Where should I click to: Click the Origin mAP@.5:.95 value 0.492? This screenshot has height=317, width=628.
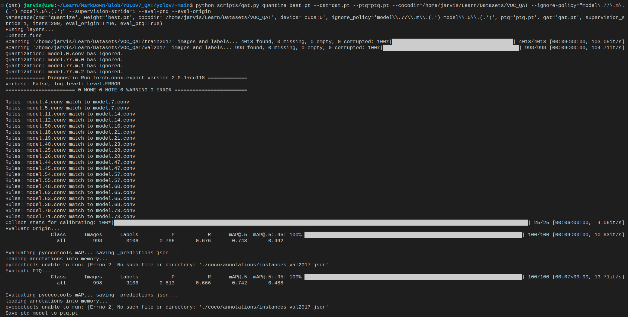(276, 241)
